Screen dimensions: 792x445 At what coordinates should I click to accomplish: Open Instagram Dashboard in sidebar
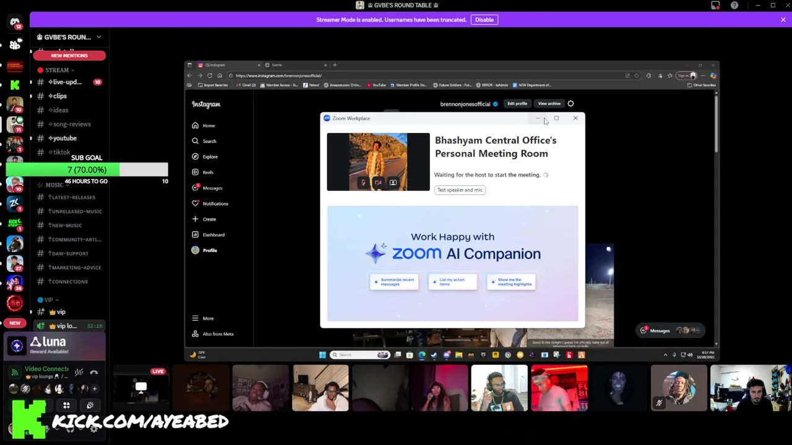click(x=209, y=235)
